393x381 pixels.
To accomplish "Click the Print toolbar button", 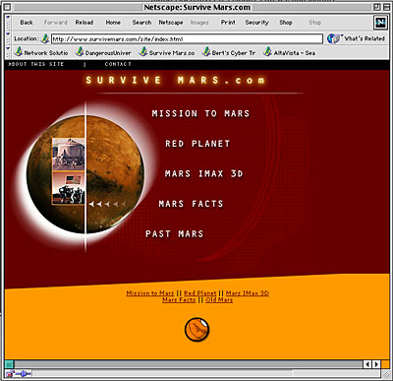I will click(x=228, y=23).
